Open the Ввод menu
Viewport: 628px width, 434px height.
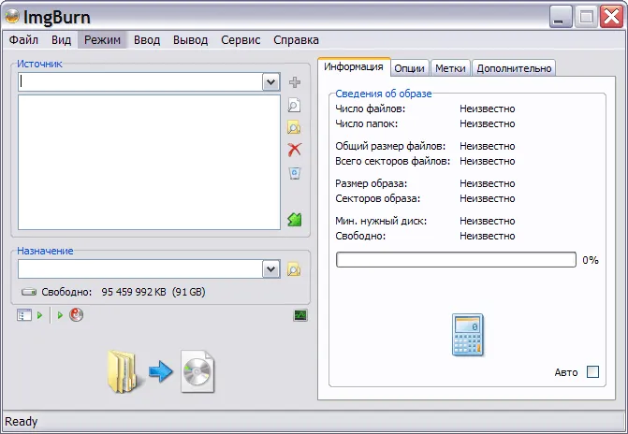pos(147,40)
